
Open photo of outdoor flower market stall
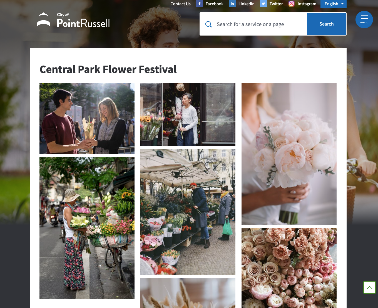click(188, 212)
